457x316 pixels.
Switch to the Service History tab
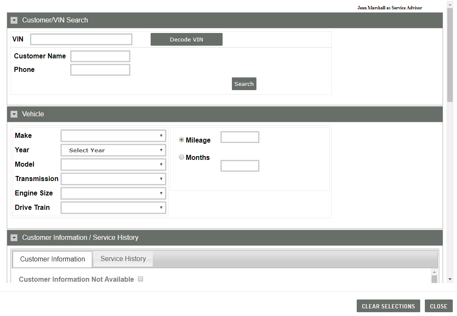(122, 258)
